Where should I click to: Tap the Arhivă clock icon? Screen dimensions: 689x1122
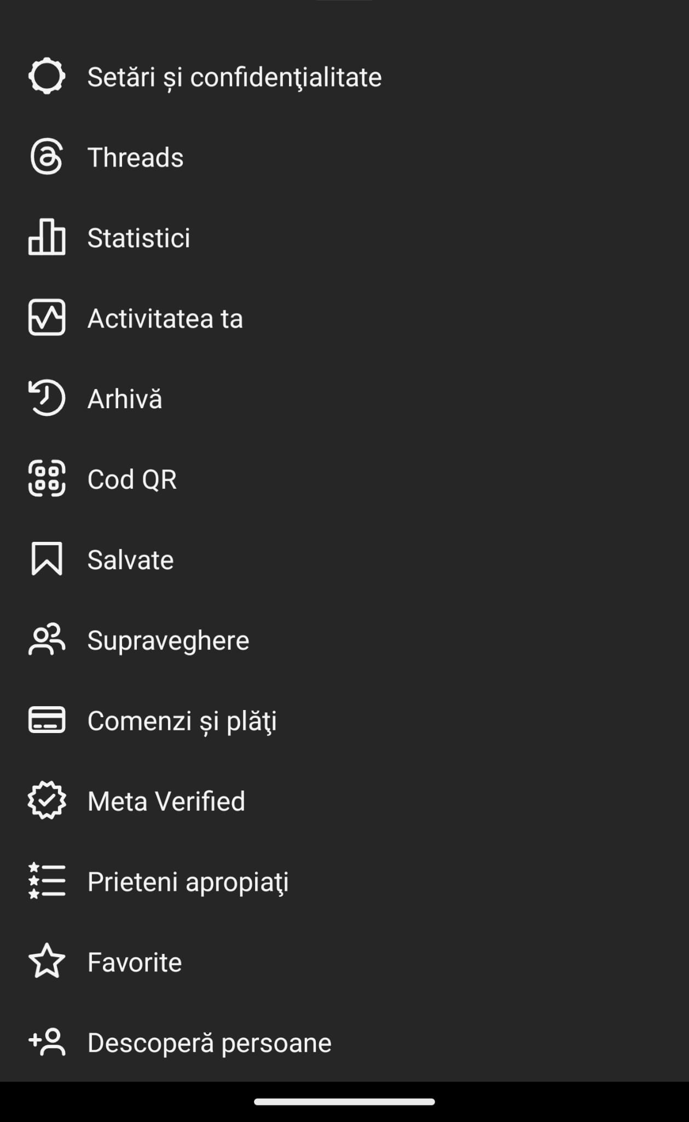point(47,398)
